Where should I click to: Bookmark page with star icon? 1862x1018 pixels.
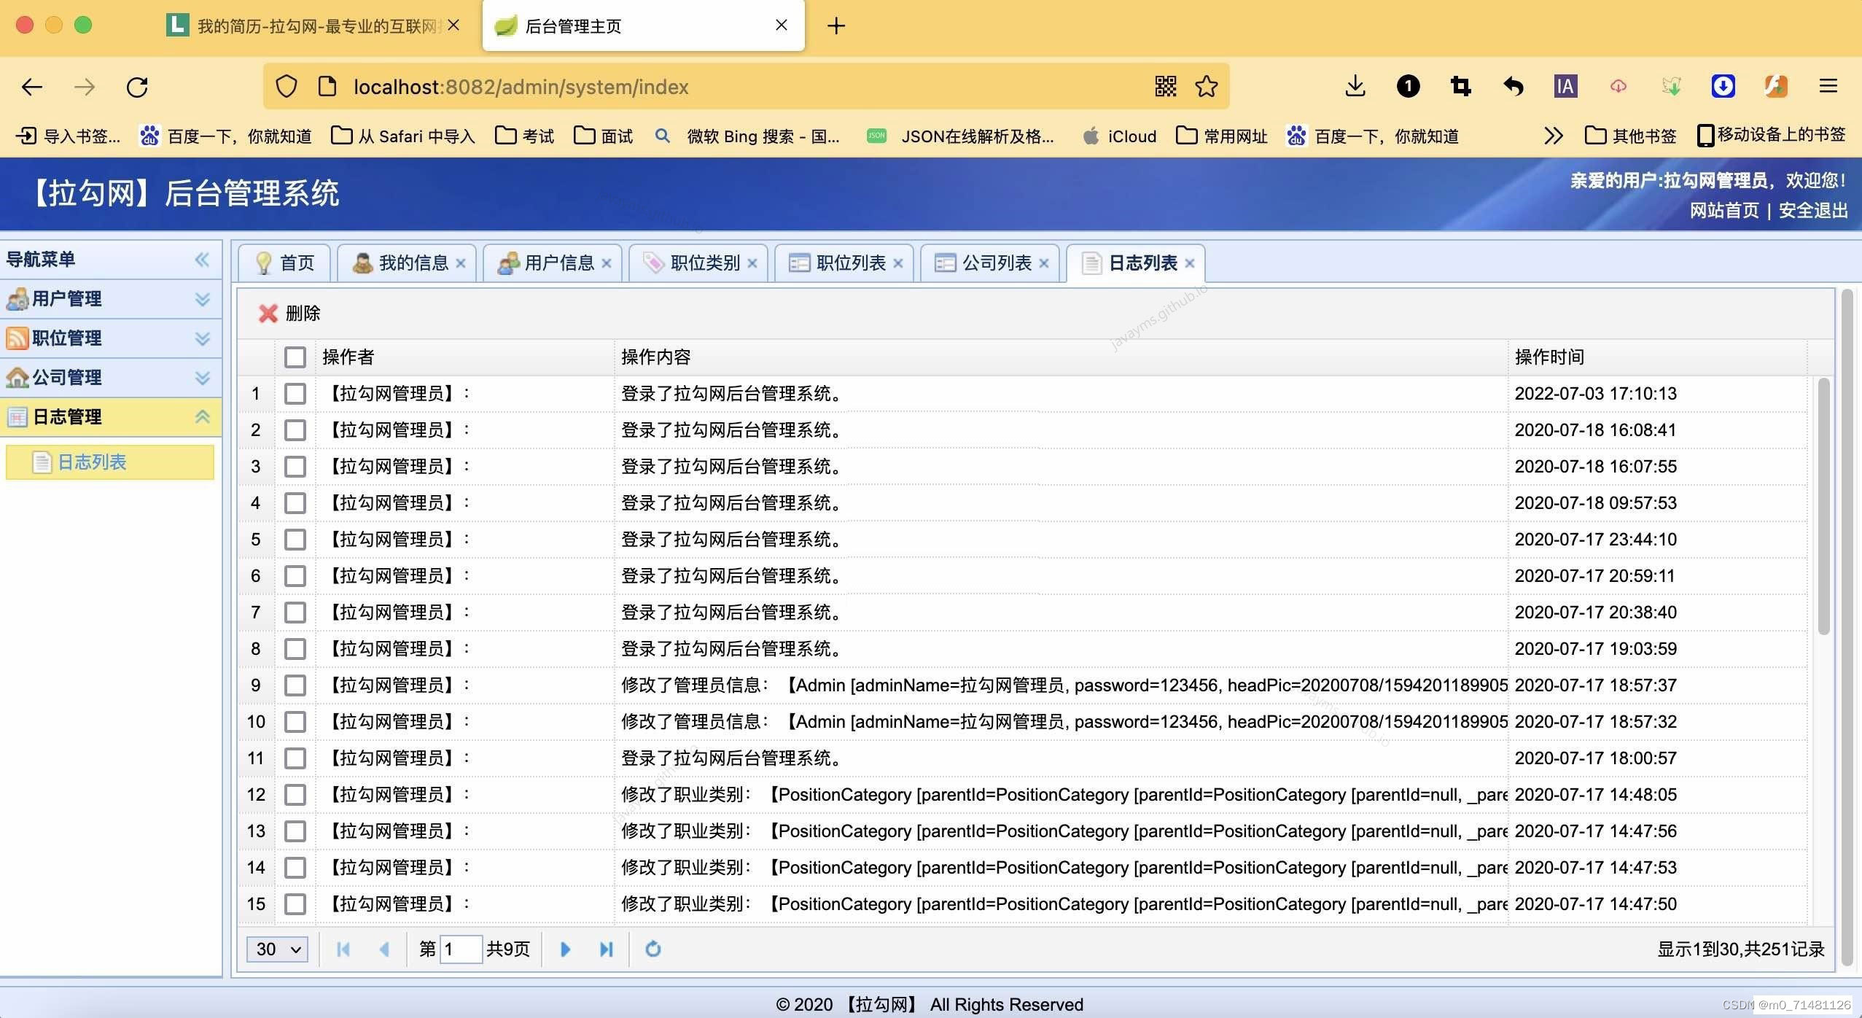coord(1206,87)
